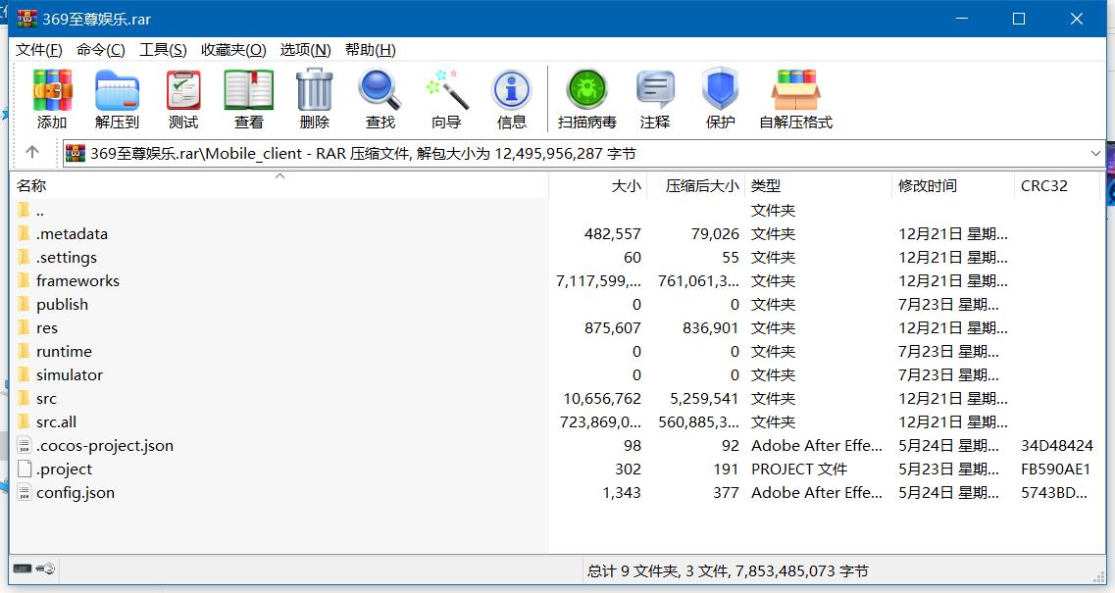This screenshot has width=1115, height=593.
Task: Select the frameworks folder
Action: (x=77, y=281)
